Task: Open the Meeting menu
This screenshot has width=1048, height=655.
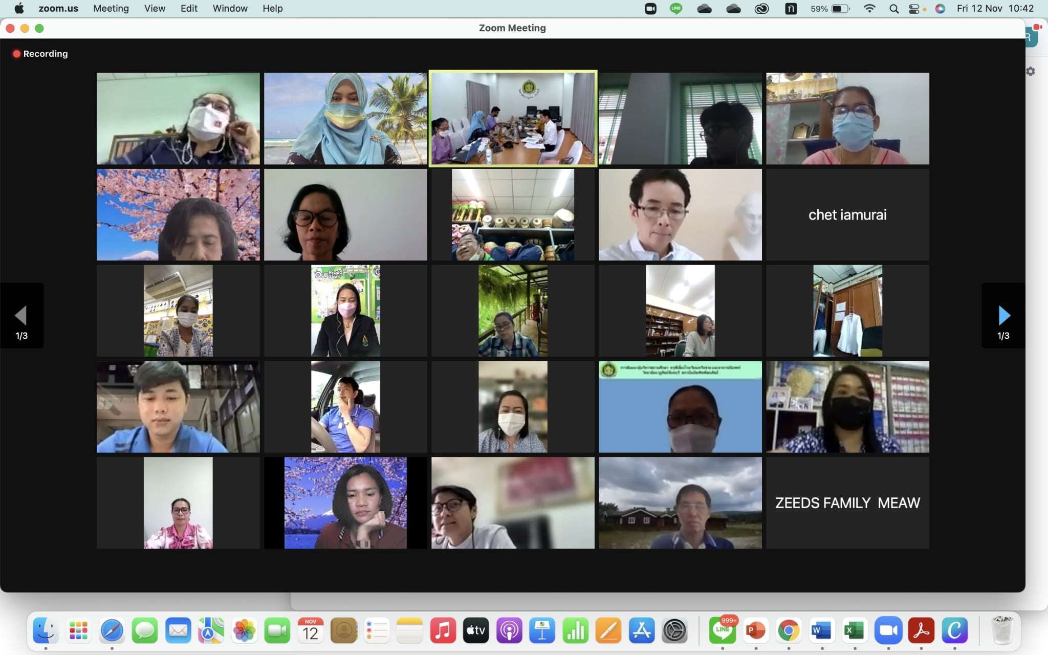Action: point(111,9)
